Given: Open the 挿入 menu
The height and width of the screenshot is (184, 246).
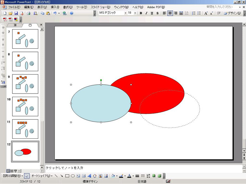Looking at the screenshot, I should pyautogui.click(x=55, y=7).
